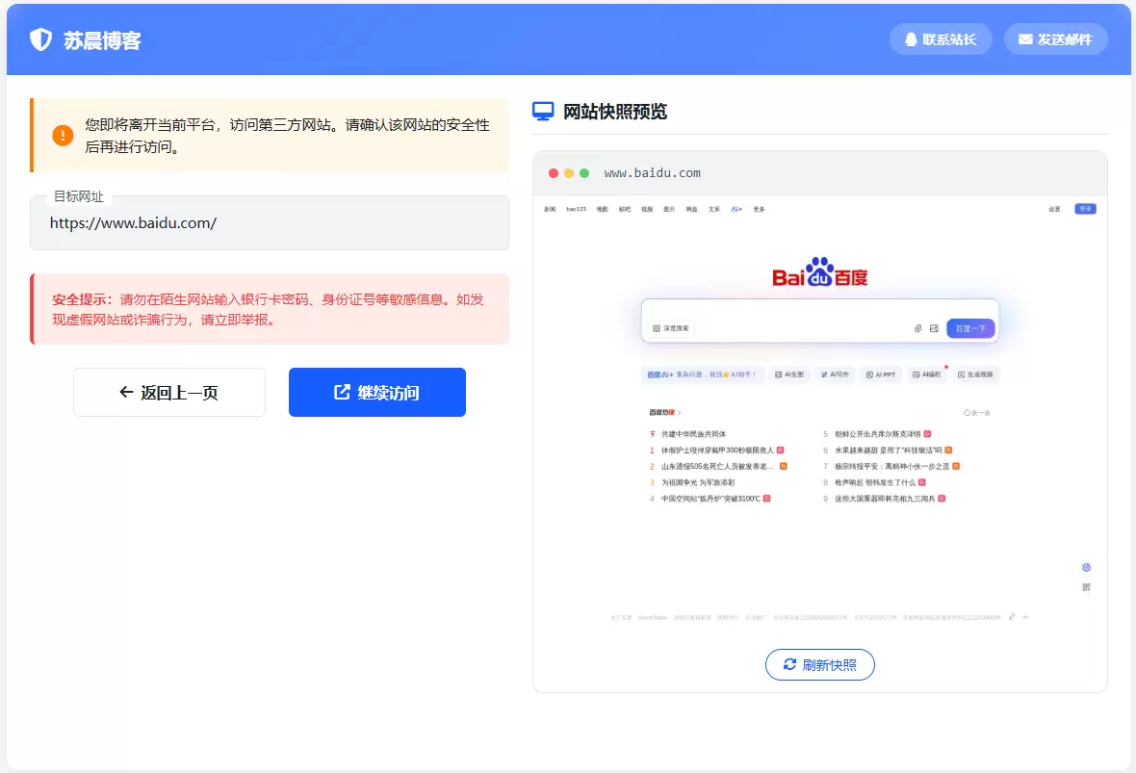1136x773 pixels.
Task: Click the QR code icon on the snapshot's right edge
Action: [x=1085, y=585]
